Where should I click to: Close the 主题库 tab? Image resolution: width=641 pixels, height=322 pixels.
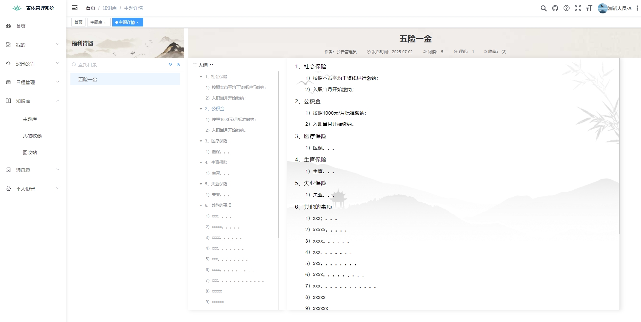(105, 22)
